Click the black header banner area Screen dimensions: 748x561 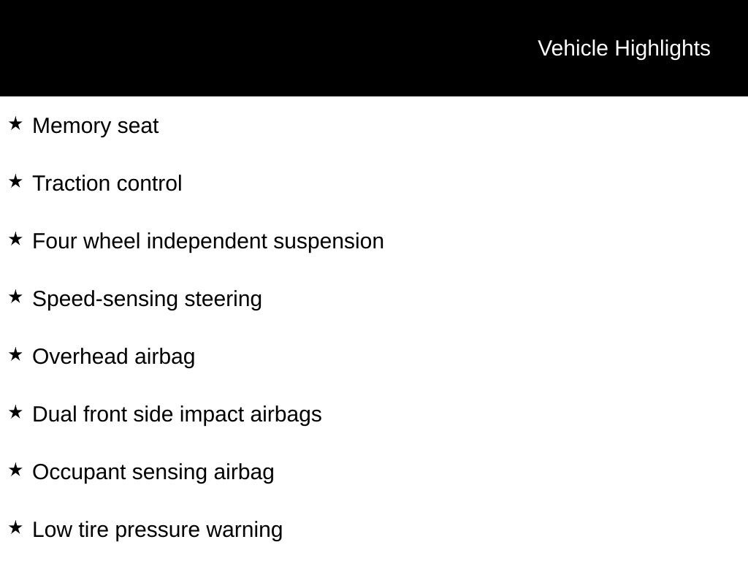pyautogui.click(x=374, y=48)
